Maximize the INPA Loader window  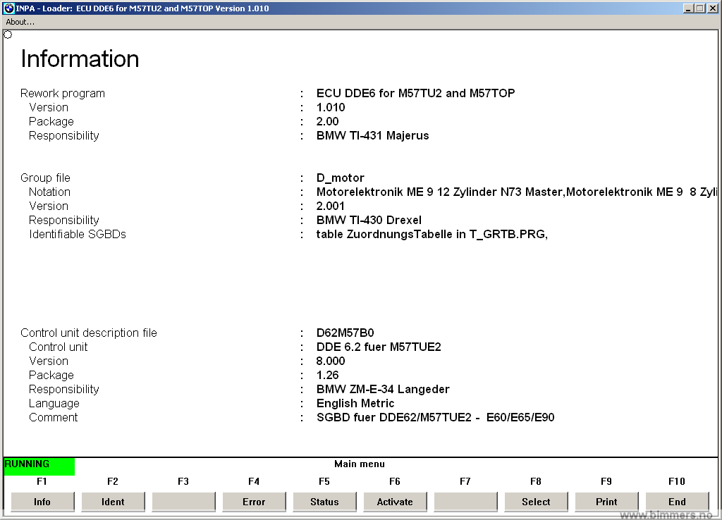(700, 8)
